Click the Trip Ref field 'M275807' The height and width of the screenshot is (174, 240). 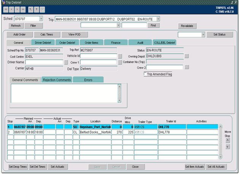(99, 50)
